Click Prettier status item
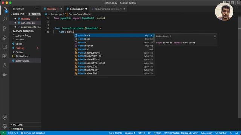241x135 pixels. (x=221, y=133)
